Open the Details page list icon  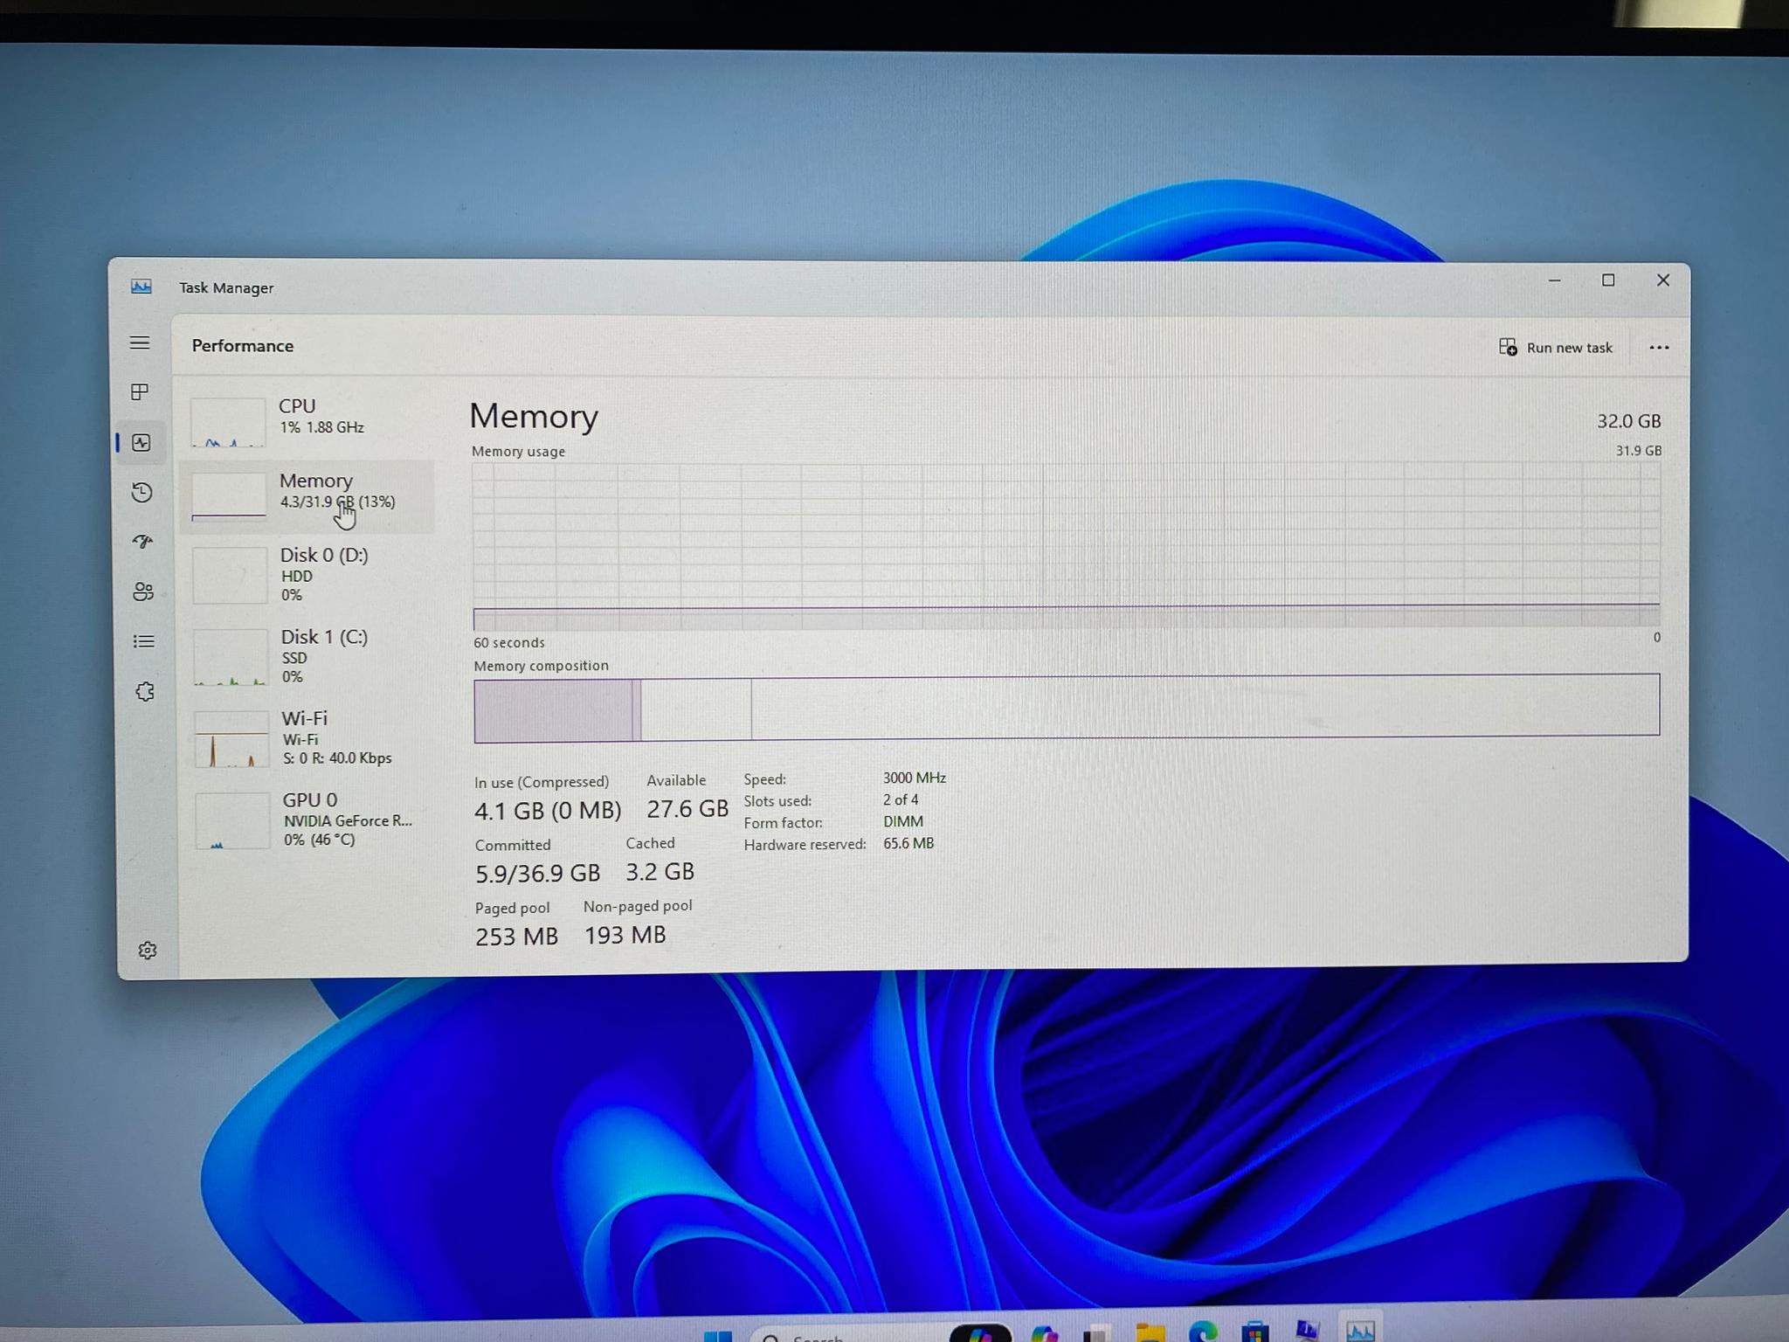pyautogui.click(x=144, y=641)
